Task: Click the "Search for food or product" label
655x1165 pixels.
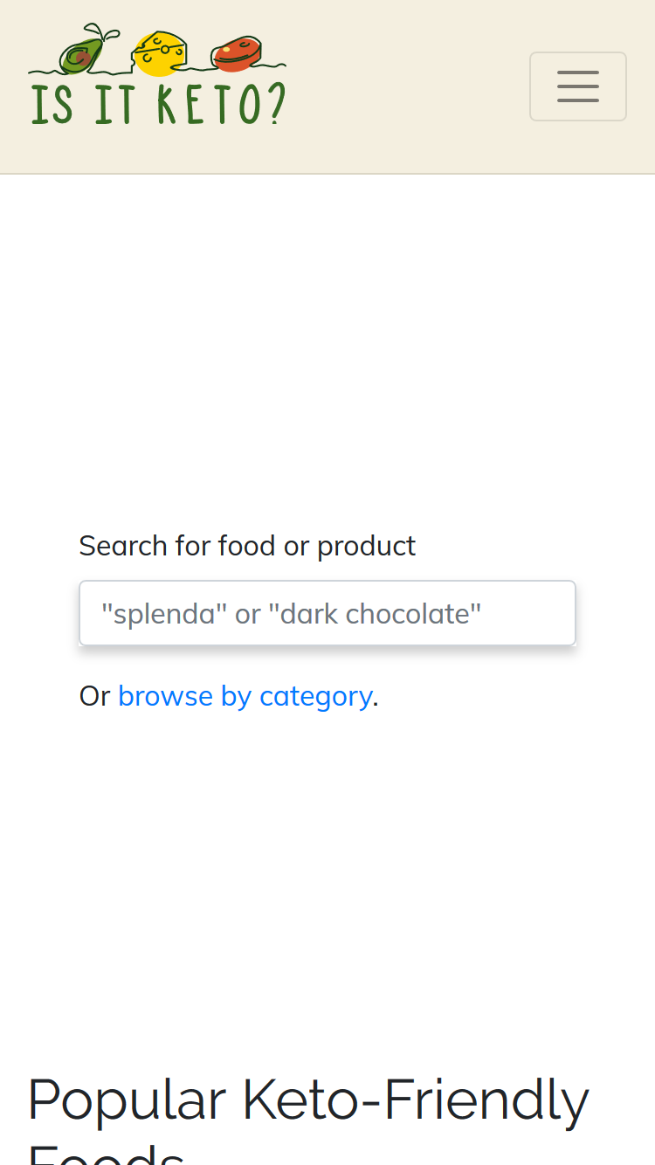Action: click(247, 546)
